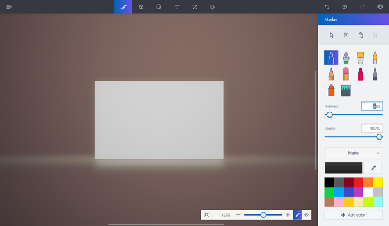Choose the dark gray palette swatch
This screenshot has height=226, width=389.
pyautogui.click(x=338, y=183)
